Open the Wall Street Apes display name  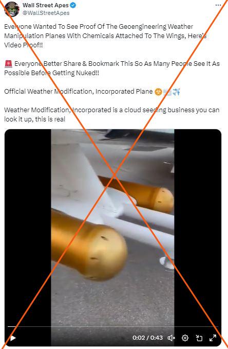[x=46, y=5]
